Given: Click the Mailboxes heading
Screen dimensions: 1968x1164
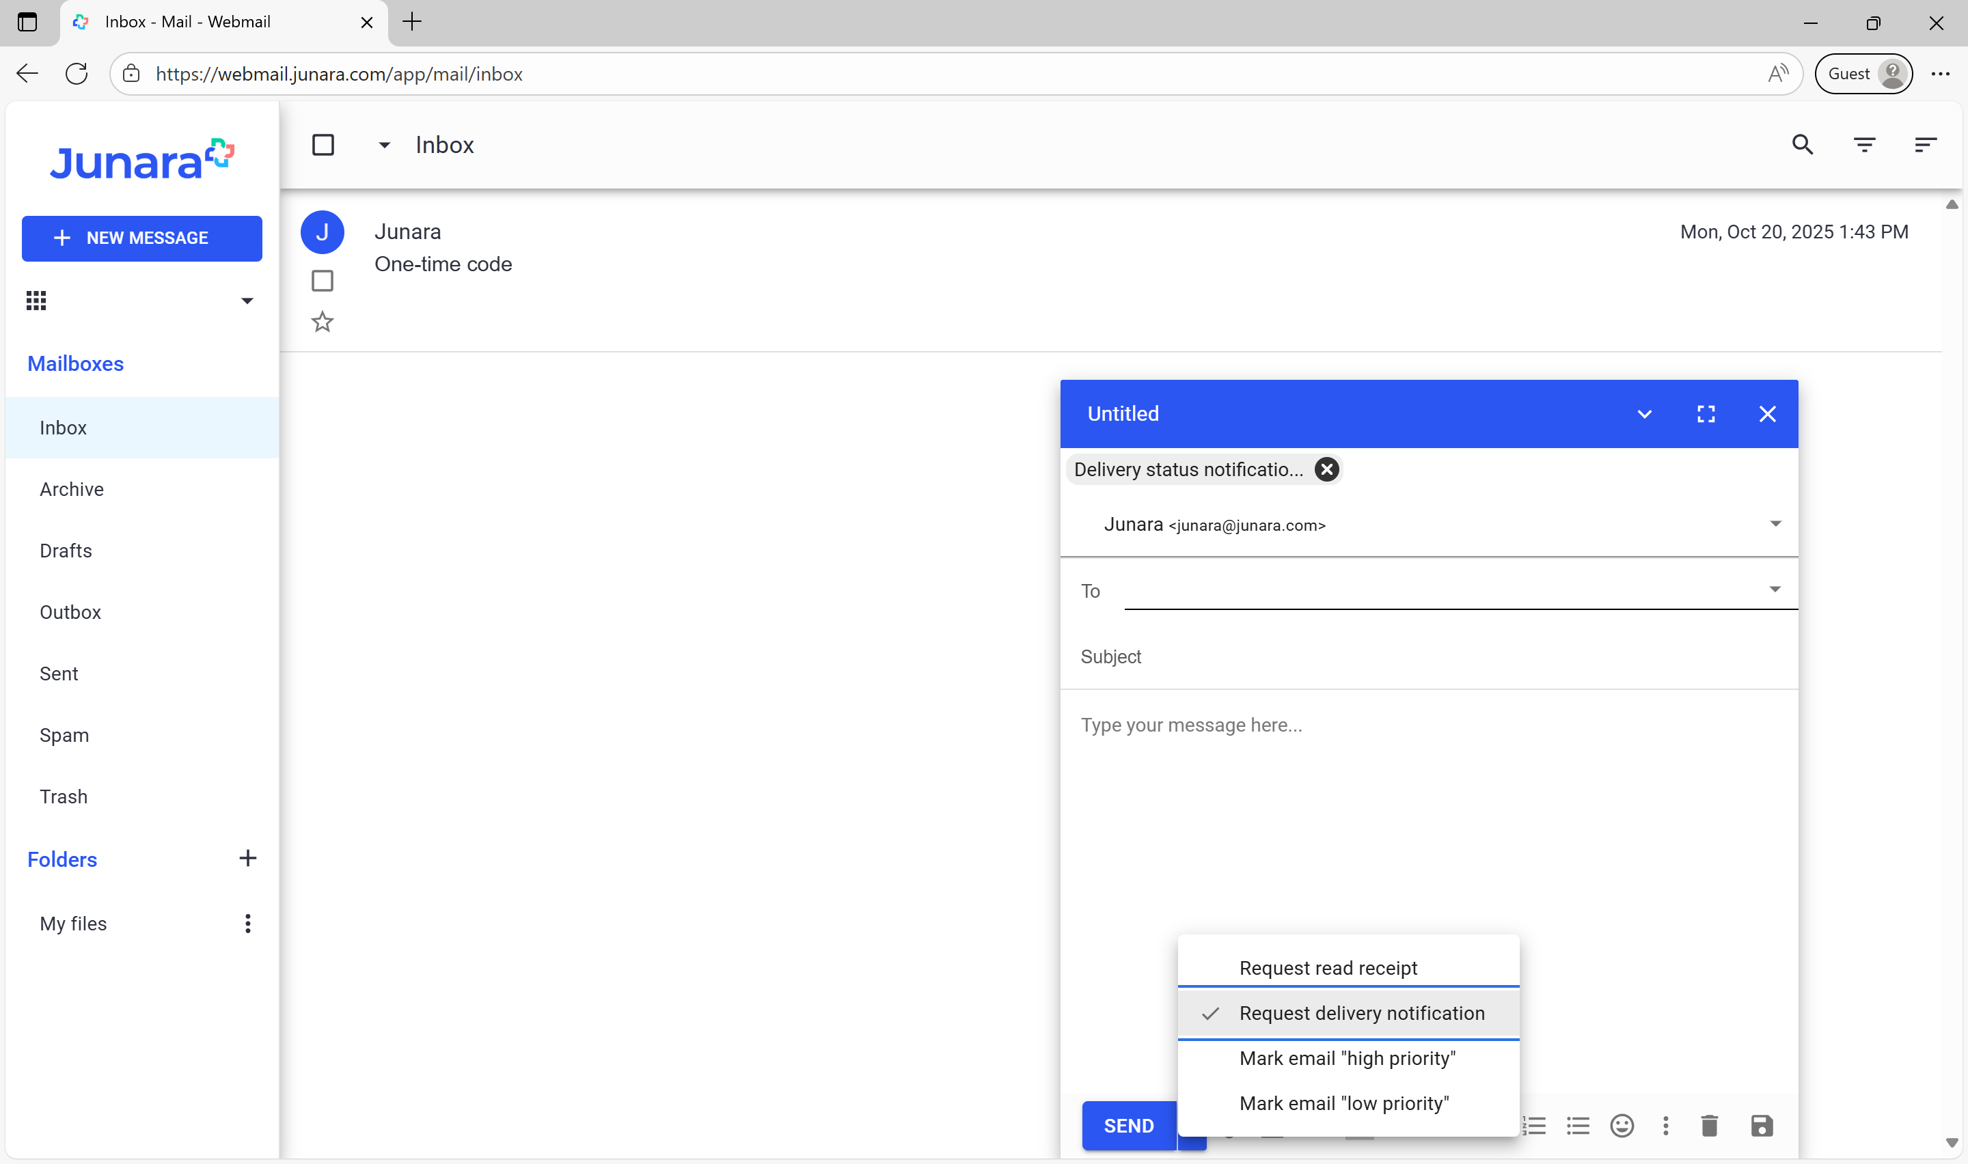Looking at the screenshot, I should [75, 363].
